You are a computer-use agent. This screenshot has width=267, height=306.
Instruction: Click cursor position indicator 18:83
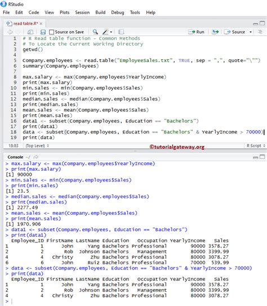(x=14, y=146)
